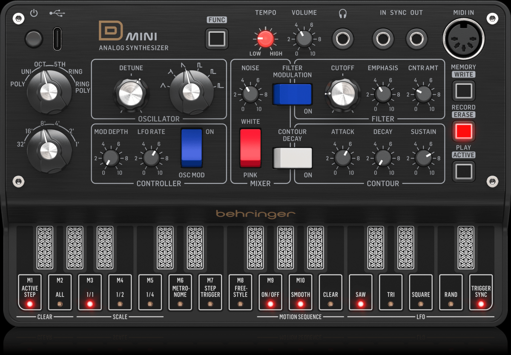511x355 pixels.
Task: Click the USB-C port
Action: point(57,39)
